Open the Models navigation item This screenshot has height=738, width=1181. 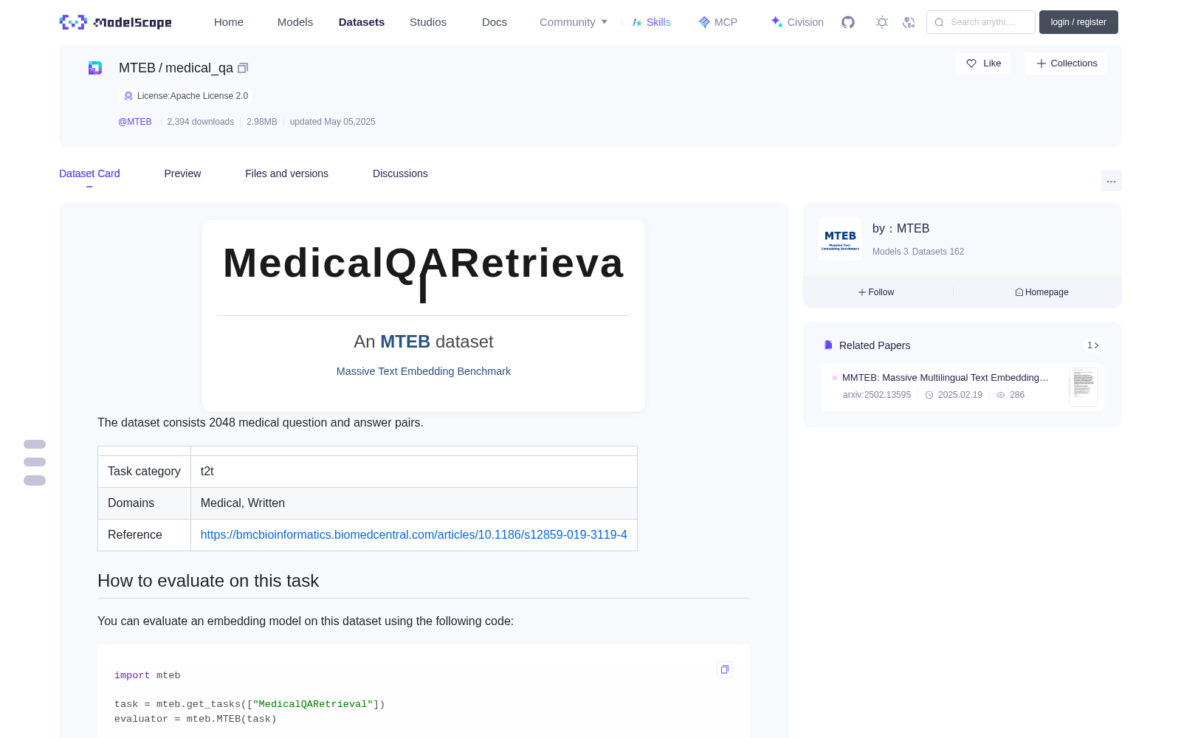tap(295, 22)
